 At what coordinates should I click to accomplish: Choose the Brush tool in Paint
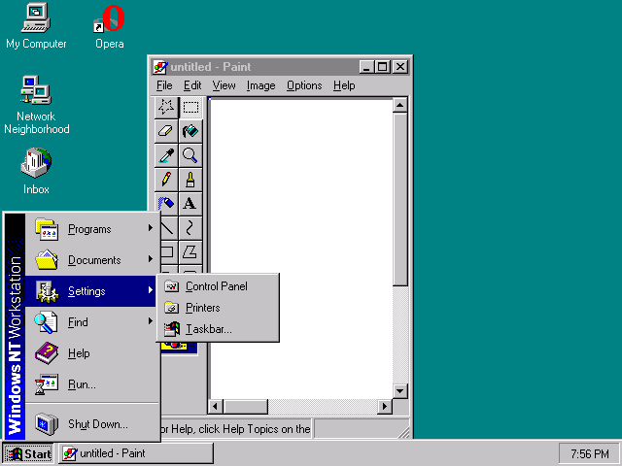190,180
